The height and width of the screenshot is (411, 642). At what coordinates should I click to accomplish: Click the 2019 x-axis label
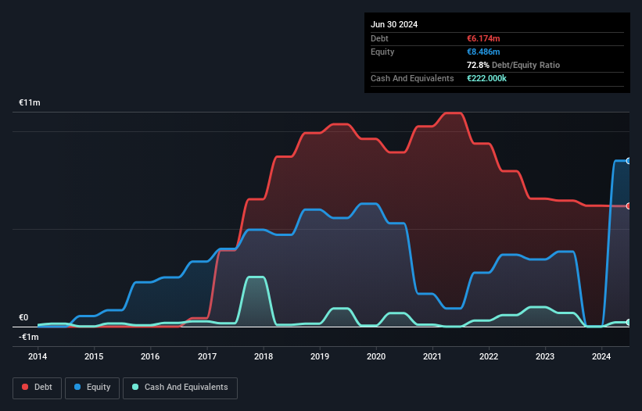(320, 356)
